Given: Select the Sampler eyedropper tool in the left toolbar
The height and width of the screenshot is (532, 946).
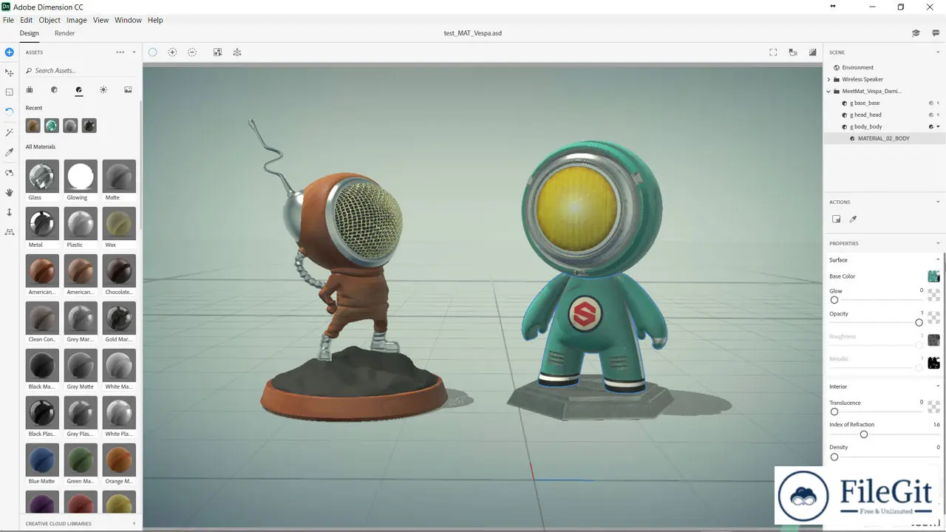Looking at the screenshot, I should 9,152.
